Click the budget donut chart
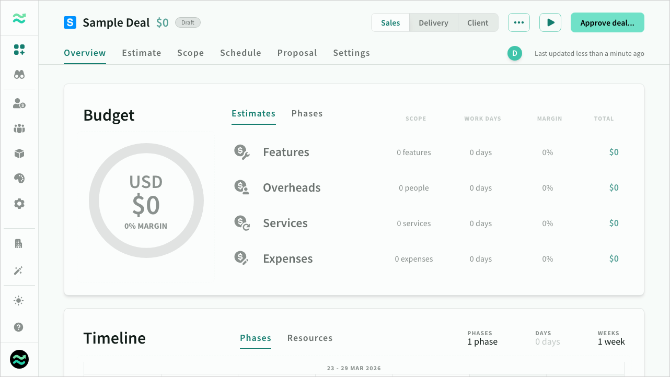 click(146, 201)
